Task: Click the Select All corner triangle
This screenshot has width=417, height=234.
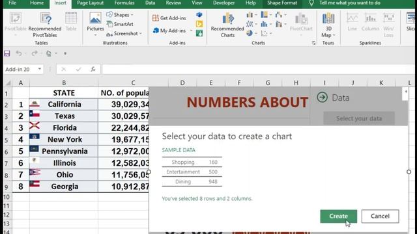Action: [x=8, y=83]
